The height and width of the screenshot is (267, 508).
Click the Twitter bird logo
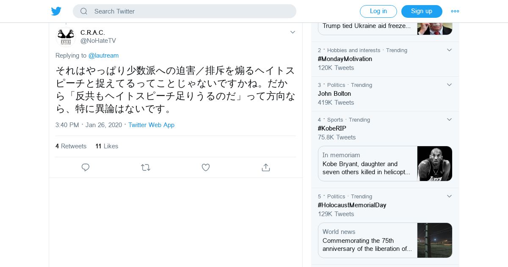[56, 11]
